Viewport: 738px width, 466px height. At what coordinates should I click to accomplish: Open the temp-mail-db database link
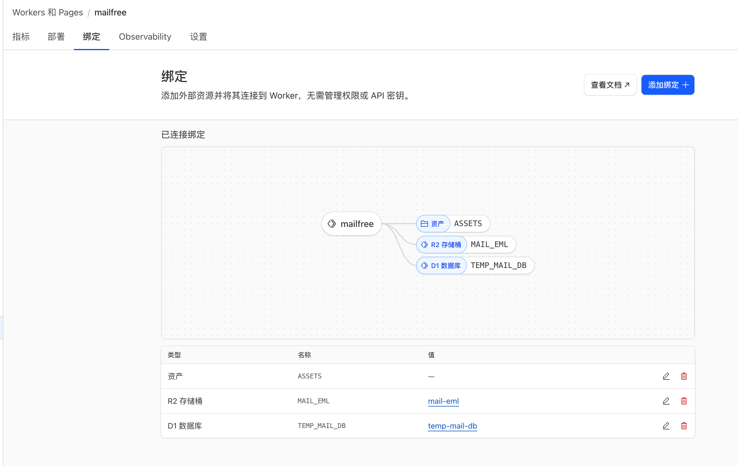pyautogui.click(x=452, y=426)
